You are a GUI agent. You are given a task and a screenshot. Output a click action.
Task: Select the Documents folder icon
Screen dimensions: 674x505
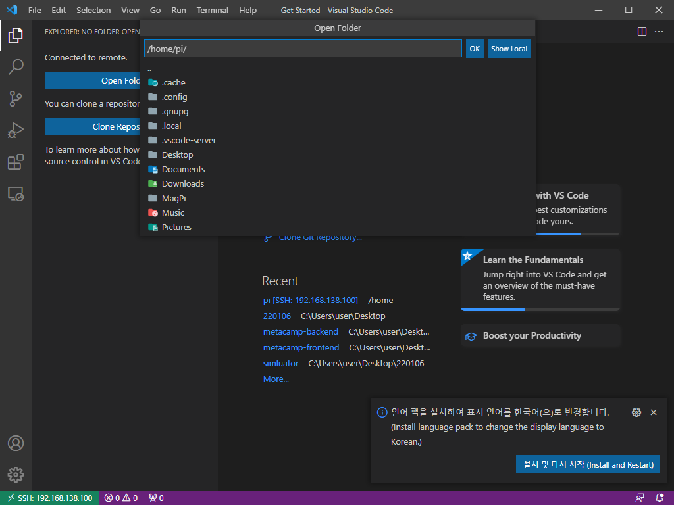[x=153, y=169]
